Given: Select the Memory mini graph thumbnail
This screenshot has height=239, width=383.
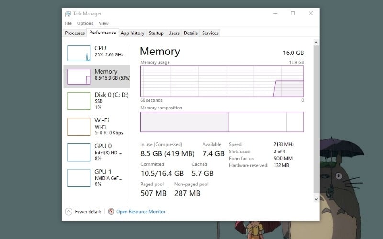Looking at the screenshot, I should [79, 76].
